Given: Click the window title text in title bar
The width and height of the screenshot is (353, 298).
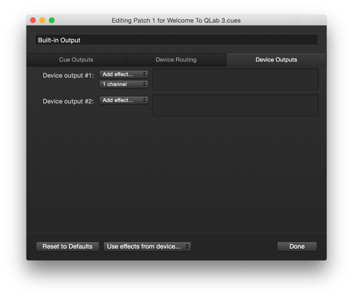Looking at the screenshot, I should tap(176, 21).
